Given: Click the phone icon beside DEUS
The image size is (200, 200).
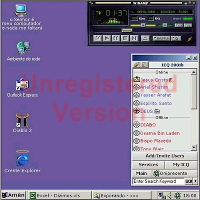Looking at the screenshot, I should (157, 111).
